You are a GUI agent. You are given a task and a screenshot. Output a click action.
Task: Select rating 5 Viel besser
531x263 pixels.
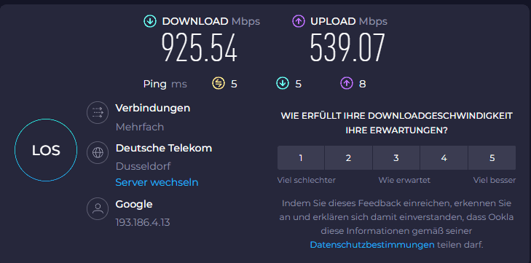[492, 157]
